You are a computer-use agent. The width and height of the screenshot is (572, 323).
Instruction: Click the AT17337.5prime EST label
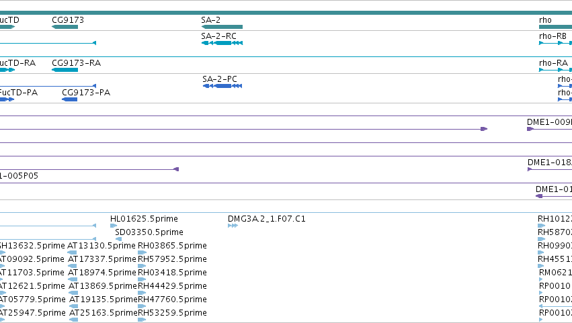(102, 259)
